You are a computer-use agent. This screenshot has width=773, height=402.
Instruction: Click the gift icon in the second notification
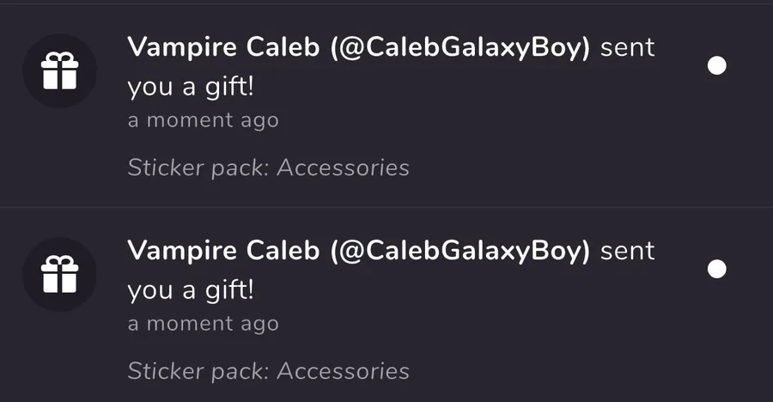coord(59,274)
